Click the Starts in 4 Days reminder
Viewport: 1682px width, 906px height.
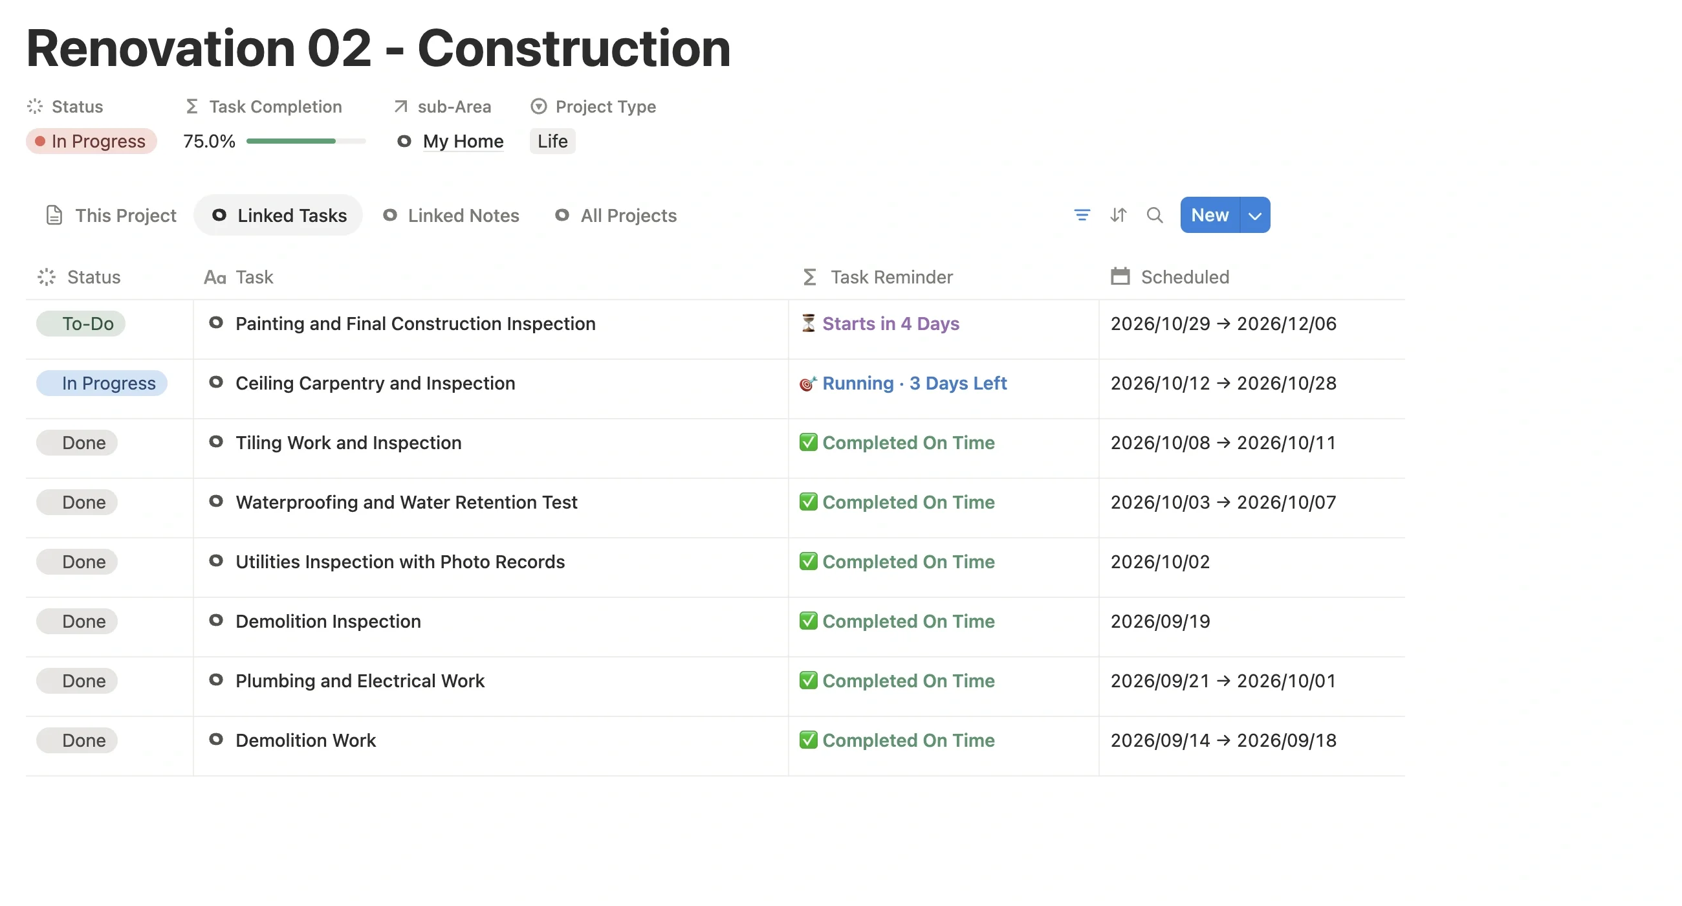(x=880, y=324)
